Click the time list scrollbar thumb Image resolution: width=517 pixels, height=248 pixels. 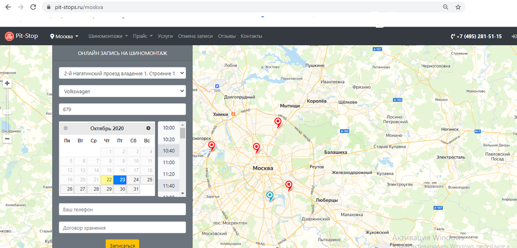(x=183, y=133)
